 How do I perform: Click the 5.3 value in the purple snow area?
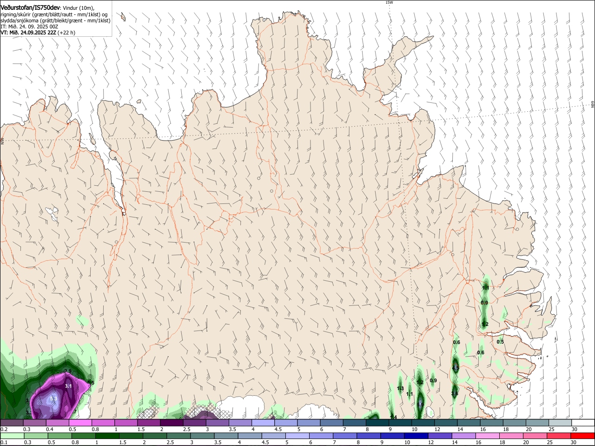53,399
